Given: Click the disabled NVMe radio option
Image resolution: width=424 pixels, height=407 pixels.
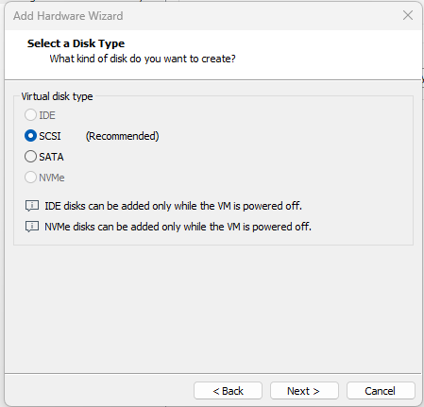Looking at the screenshot, I should pyautogui.click(x=30, y=178).
